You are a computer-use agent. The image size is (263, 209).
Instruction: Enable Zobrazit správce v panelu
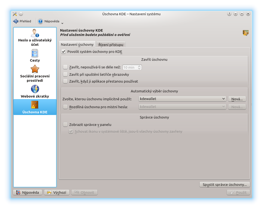[x=65, y=125]
